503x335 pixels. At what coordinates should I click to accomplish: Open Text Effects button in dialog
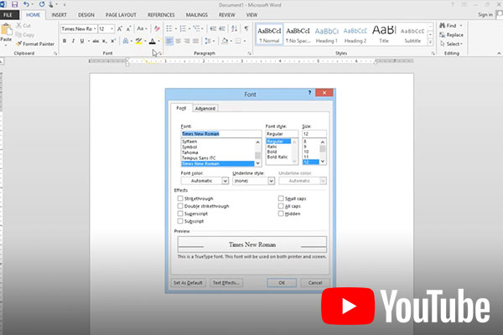click(x=226, y=283)
